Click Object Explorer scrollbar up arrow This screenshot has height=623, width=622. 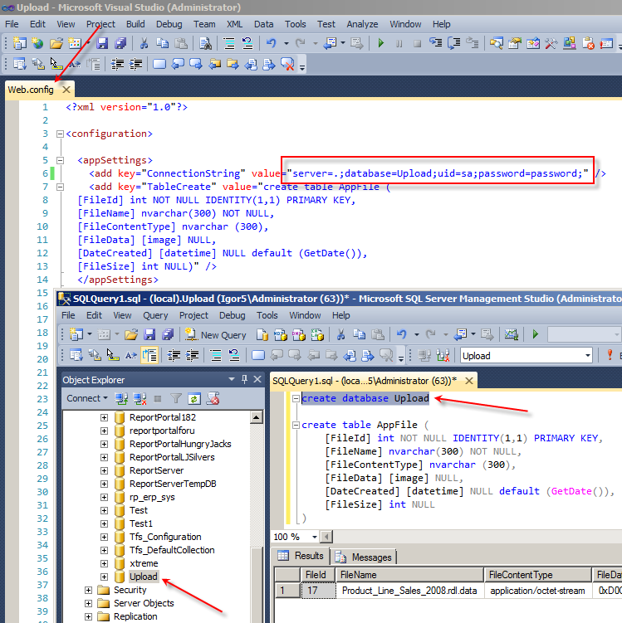click(x=257, y=417)
